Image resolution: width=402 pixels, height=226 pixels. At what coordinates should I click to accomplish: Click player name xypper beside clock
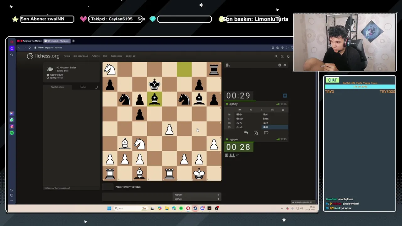(x=234, y=139)
